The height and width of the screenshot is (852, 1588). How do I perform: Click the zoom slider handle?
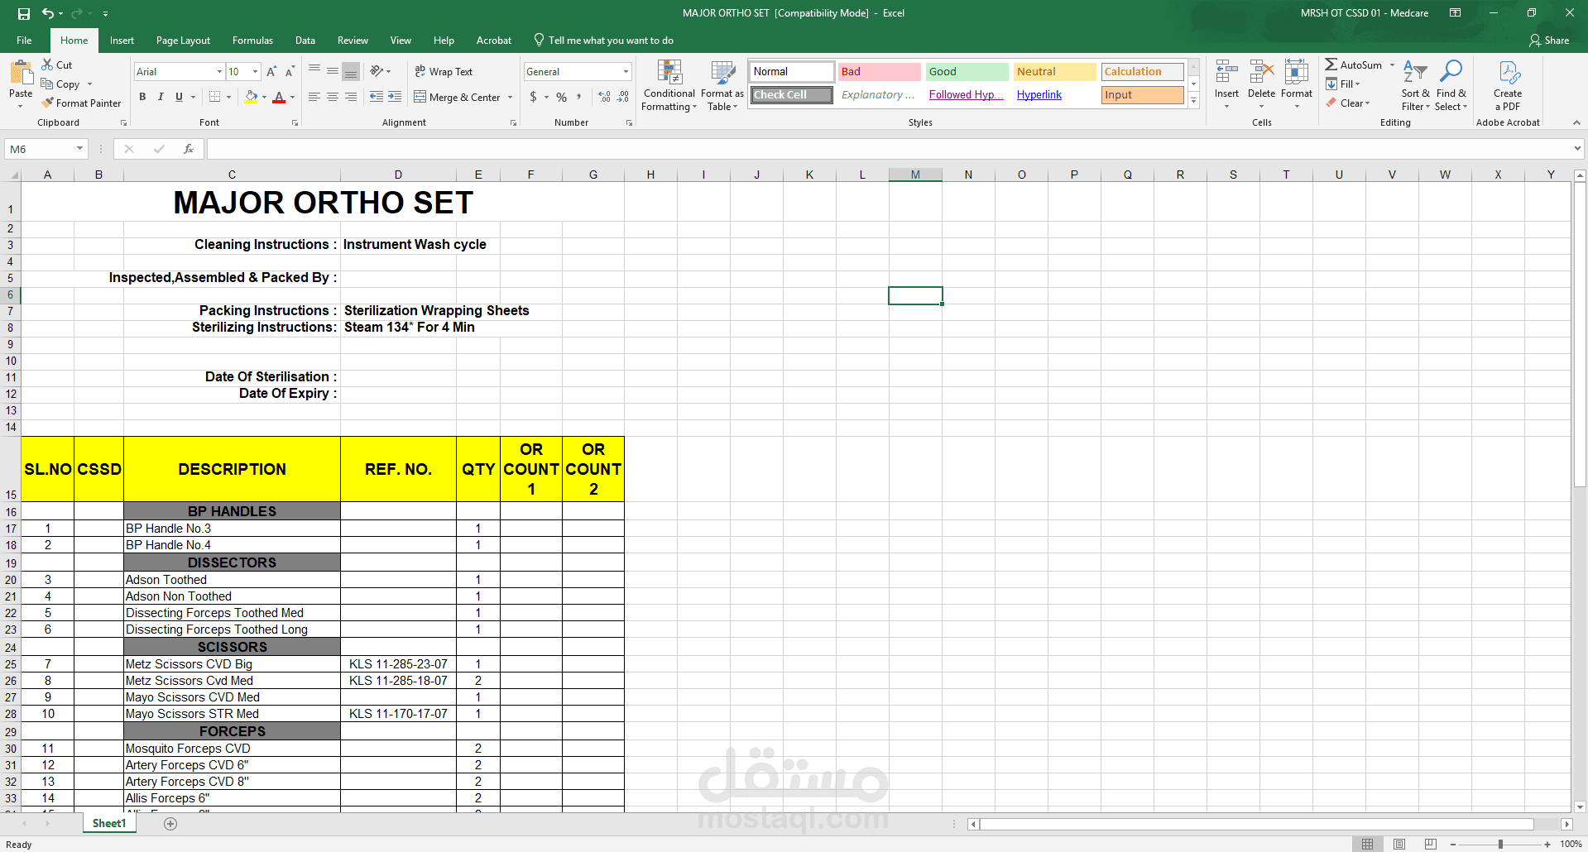[1500, 845]
